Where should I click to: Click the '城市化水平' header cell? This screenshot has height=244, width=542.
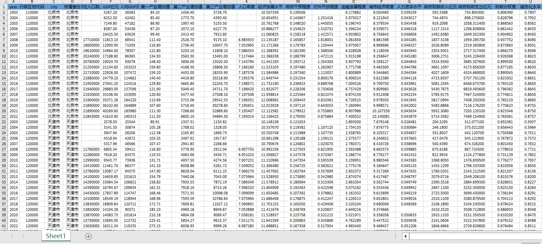(530, 7)
